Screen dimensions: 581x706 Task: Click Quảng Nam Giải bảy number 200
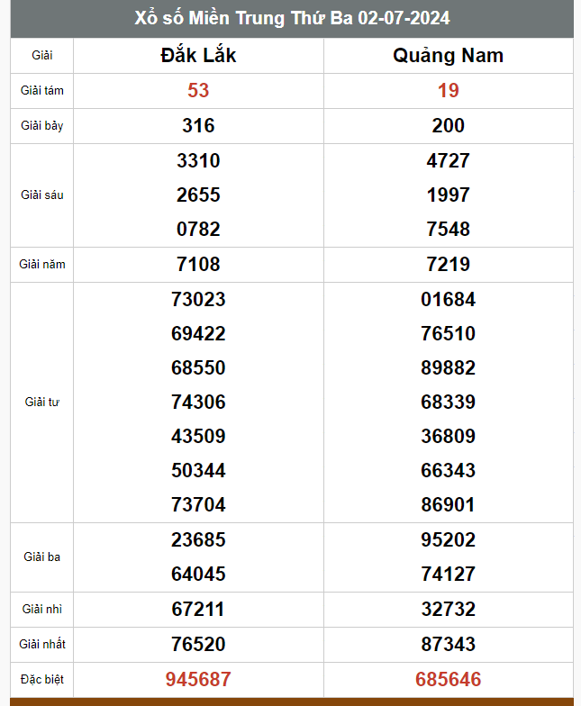449,126
